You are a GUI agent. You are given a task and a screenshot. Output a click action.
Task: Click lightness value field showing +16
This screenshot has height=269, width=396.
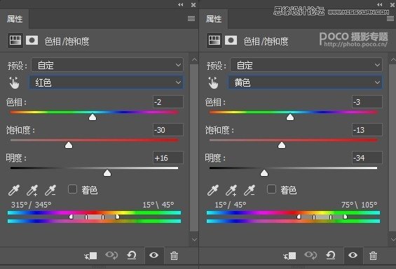(168, 158)
